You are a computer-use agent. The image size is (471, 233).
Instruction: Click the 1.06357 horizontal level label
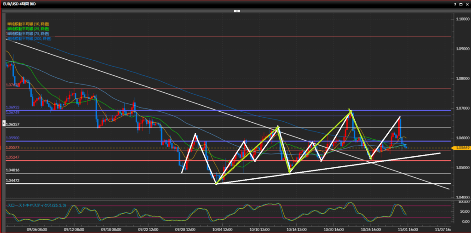pyautogui.click(x=12, y=125)
